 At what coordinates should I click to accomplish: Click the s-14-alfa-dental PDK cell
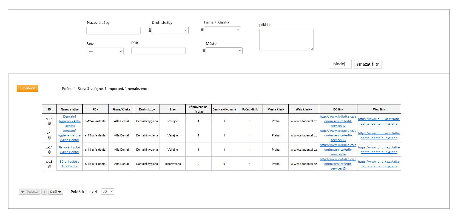96,150
